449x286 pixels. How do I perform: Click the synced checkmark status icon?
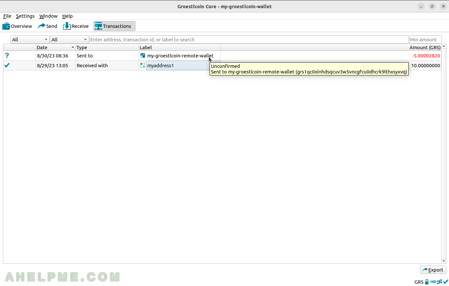tap(445, 282)
